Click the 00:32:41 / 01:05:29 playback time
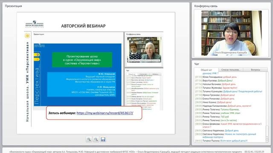273x153 pixels. point(254,152)
